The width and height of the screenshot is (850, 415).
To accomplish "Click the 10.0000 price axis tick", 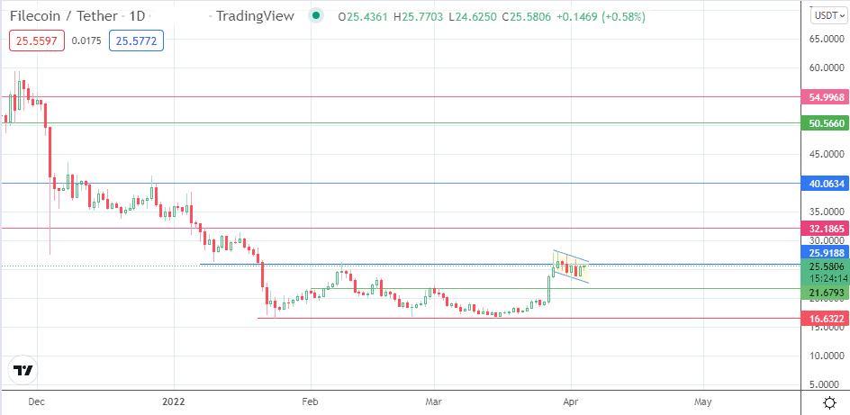I will [x=827, y=356].
